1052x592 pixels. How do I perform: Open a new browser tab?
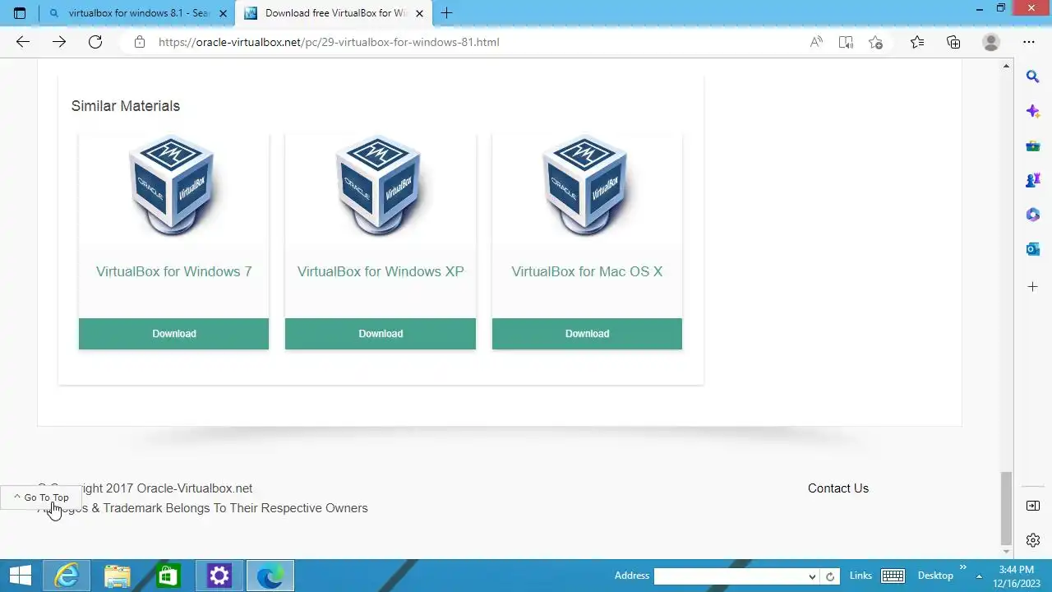click(446, 13)
